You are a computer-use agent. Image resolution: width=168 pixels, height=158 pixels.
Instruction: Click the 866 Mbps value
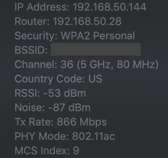coord(82,122)
